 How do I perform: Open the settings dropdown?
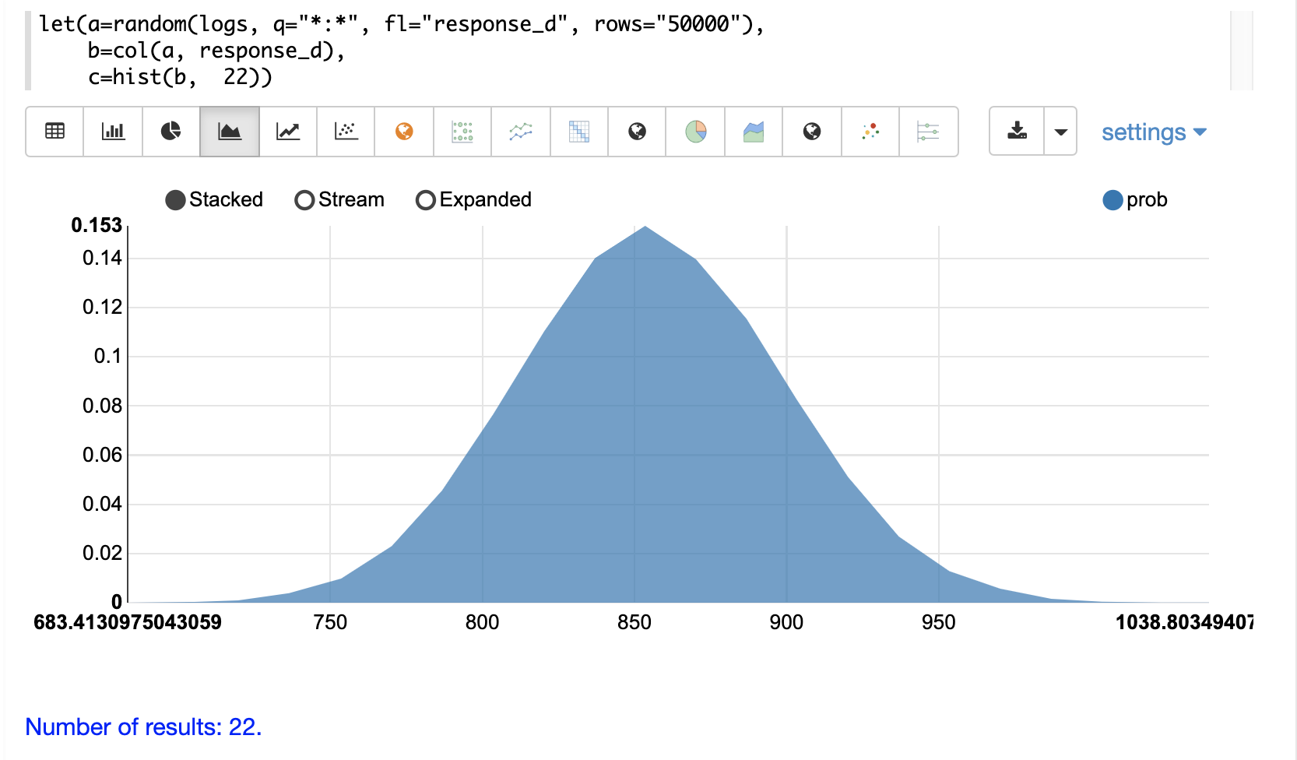[1153, 132]
